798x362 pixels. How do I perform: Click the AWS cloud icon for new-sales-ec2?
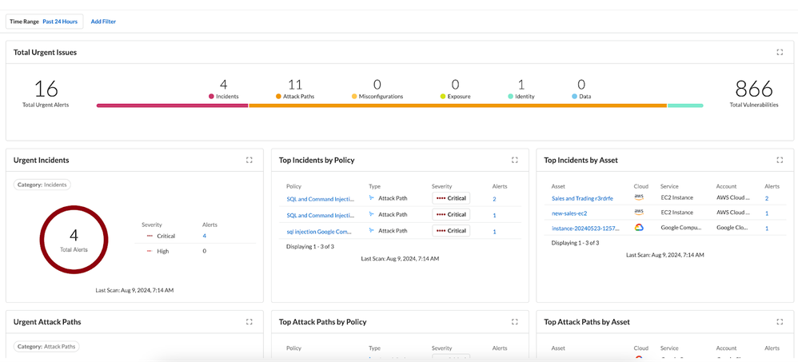coord(639,213)
